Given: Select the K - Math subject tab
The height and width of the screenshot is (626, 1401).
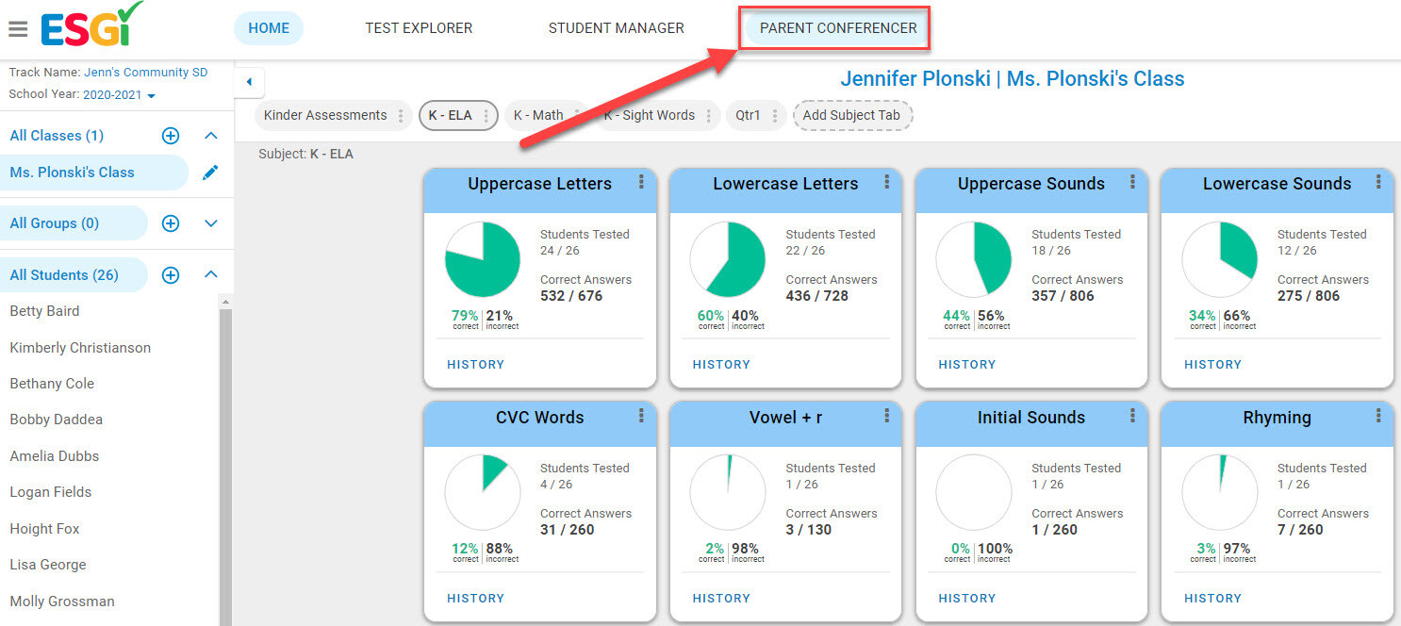Looking at the screenshot, I should click(538, 116).
